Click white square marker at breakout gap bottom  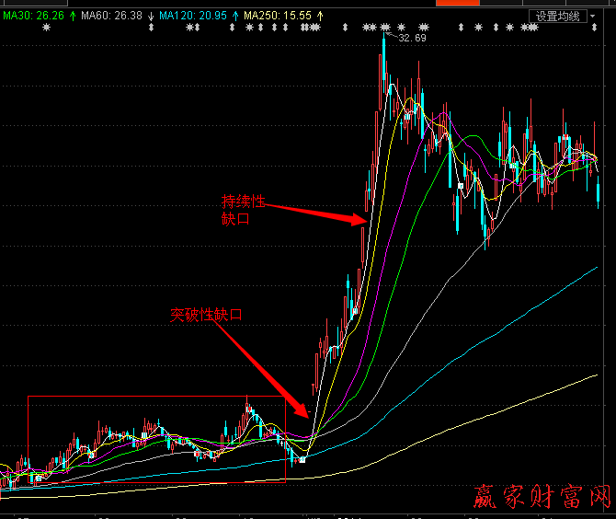pyautogui.click(x=302, y=459)
